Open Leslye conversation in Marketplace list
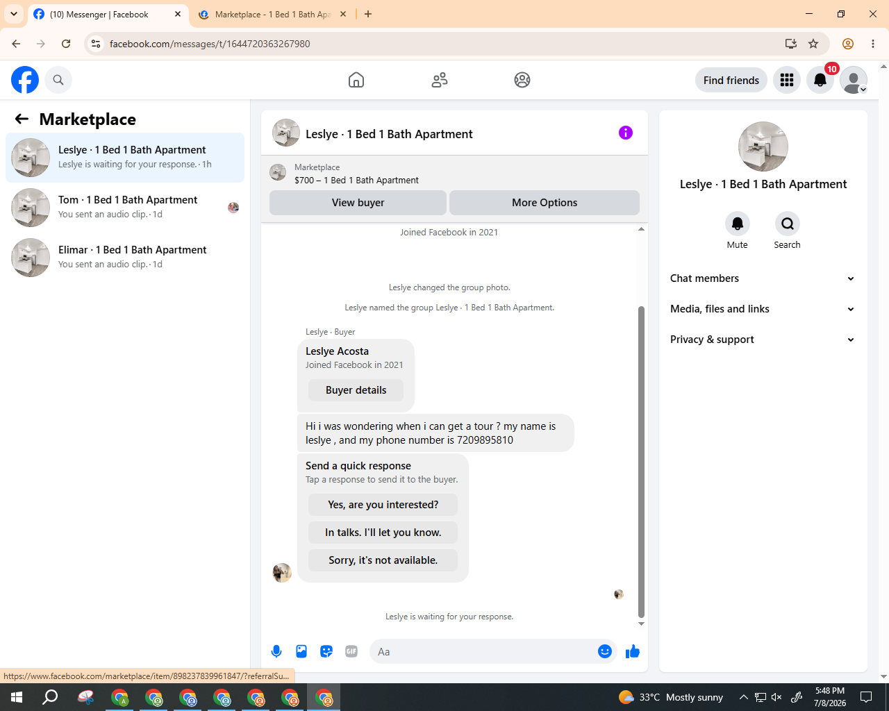Screen dimensions: 889x711 click(125, 158)
